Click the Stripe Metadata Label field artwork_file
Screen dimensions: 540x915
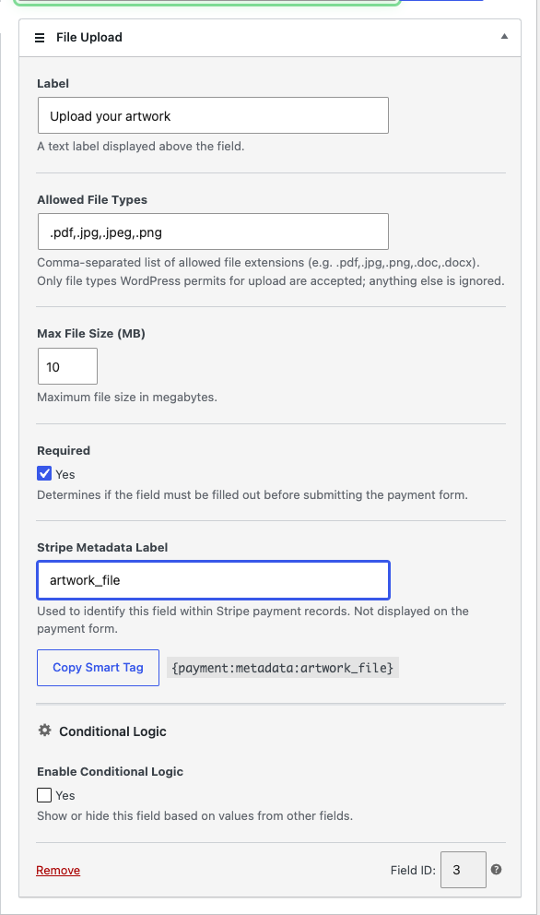point(214,580)
